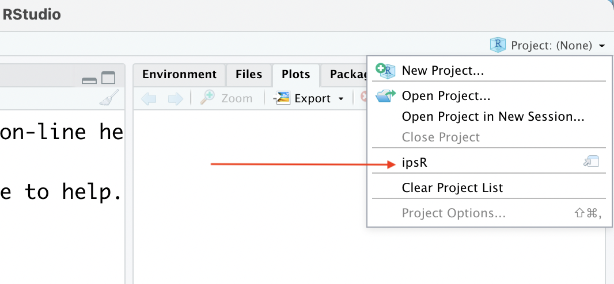The image size is (614, 284).
Task: Click the next plot forward arrow
Action: [x=175, y=98]
